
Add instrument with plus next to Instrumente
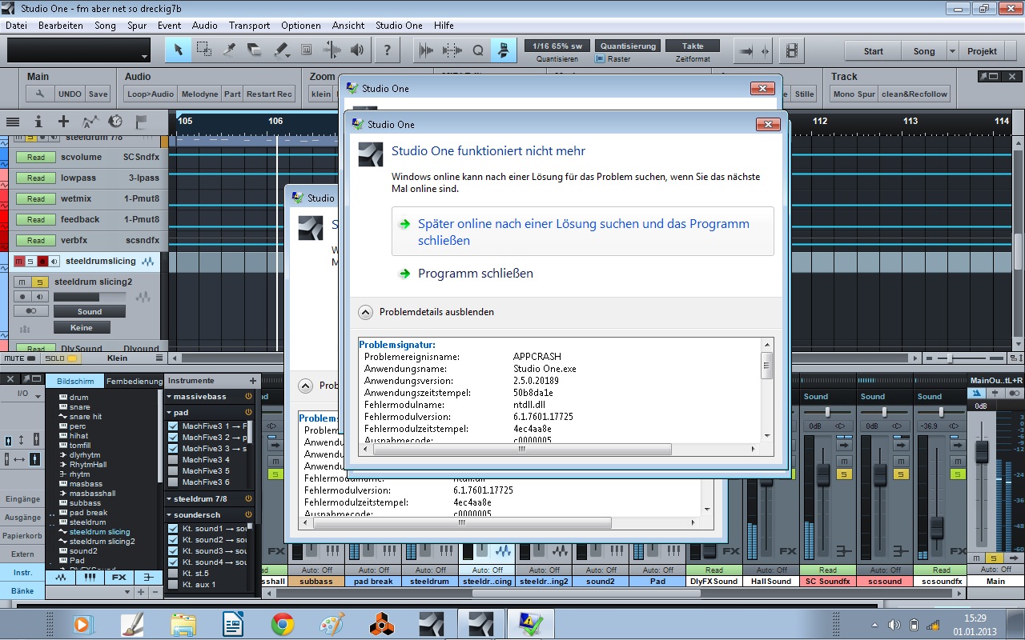253,381
